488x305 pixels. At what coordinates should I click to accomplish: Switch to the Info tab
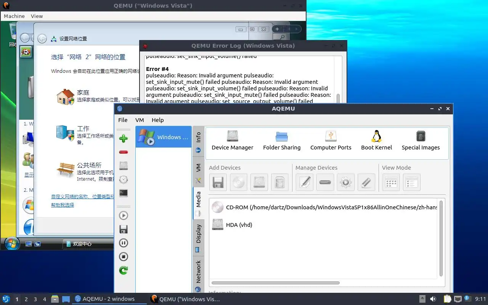(x=198, y=142)
